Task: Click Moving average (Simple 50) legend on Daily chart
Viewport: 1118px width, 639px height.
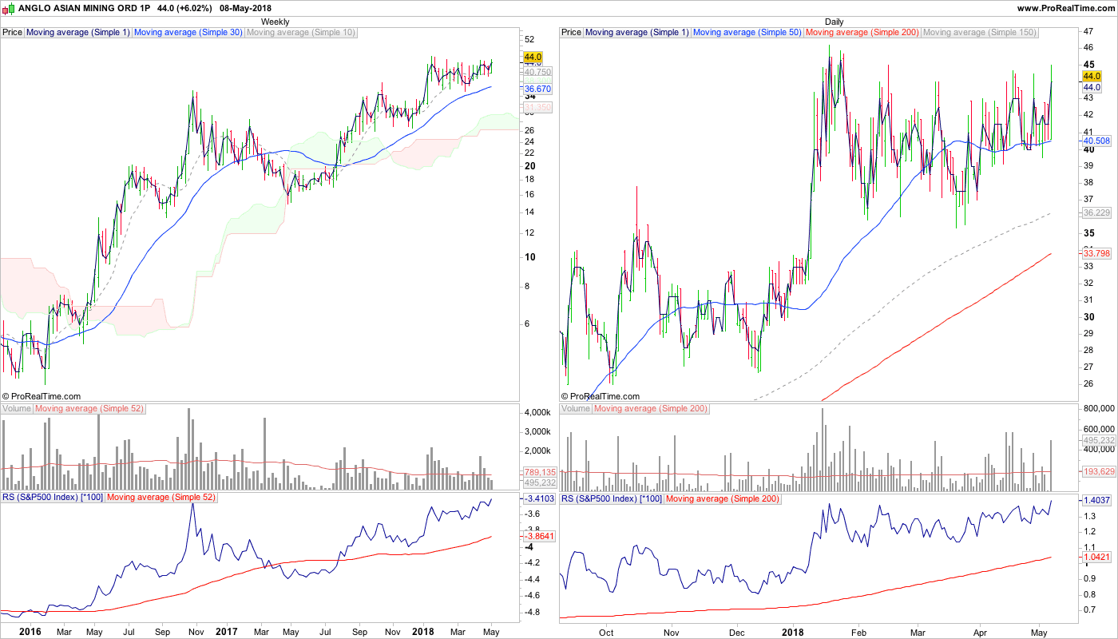Action: (747, 33)
